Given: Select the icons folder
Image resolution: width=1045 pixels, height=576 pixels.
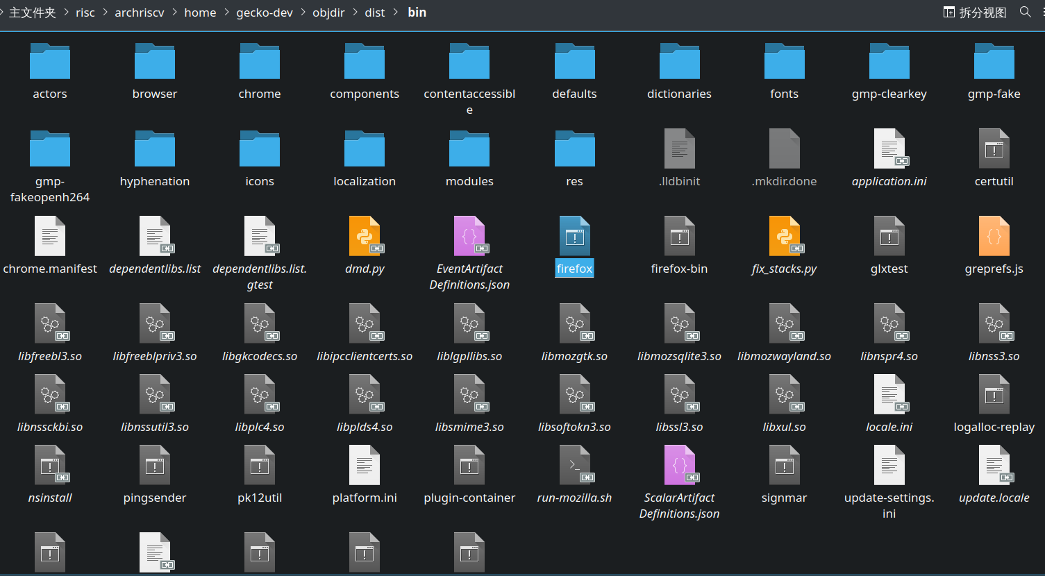Looking at the screenshot, I should click(260, 149).
